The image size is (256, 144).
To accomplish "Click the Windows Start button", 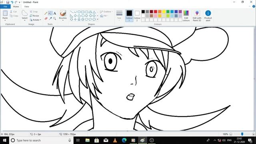I will click(4, 140).
